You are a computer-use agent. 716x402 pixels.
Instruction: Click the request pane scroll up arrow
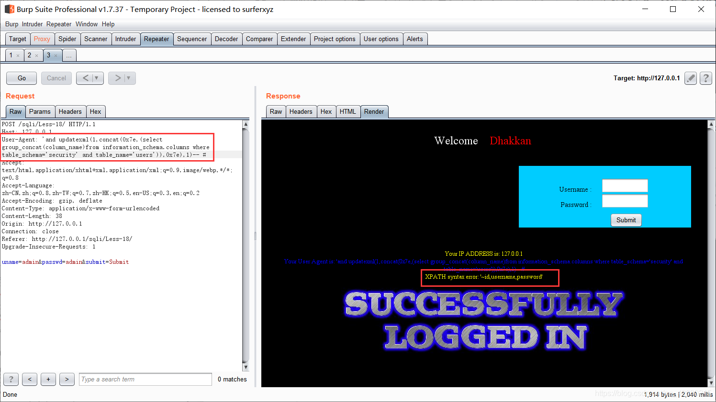(246, 124)
